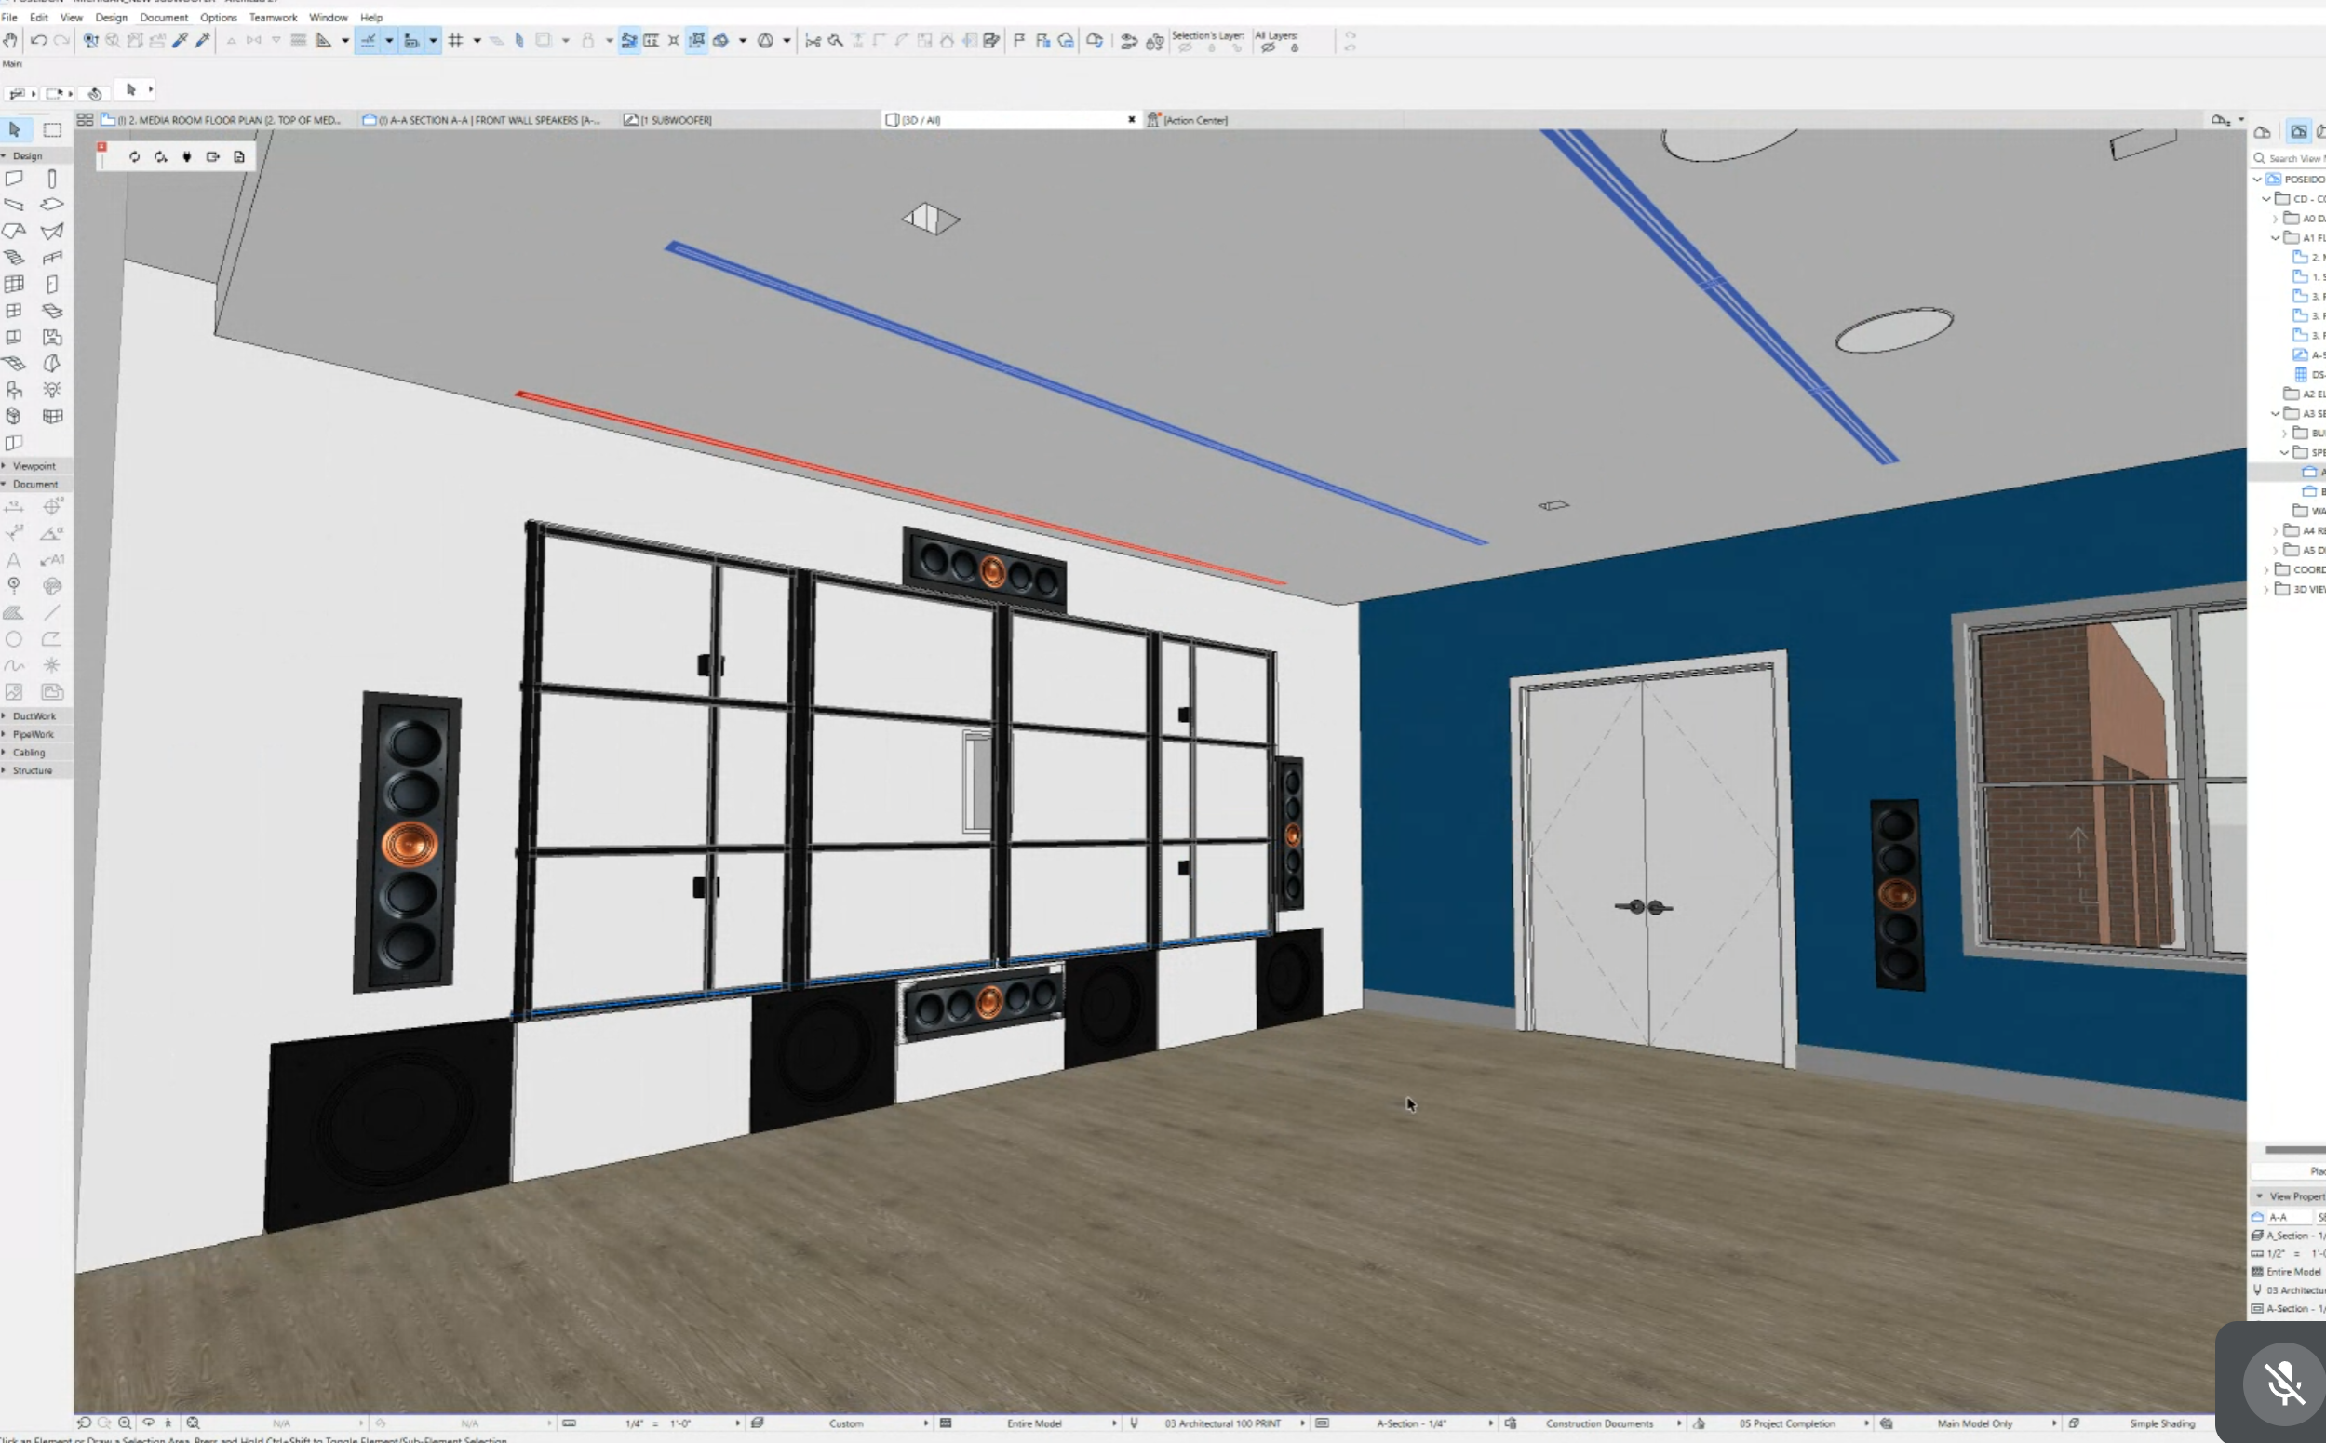
Task: Open the Simple Shading 3D style dropdown
Action: pos(2161,1423)
